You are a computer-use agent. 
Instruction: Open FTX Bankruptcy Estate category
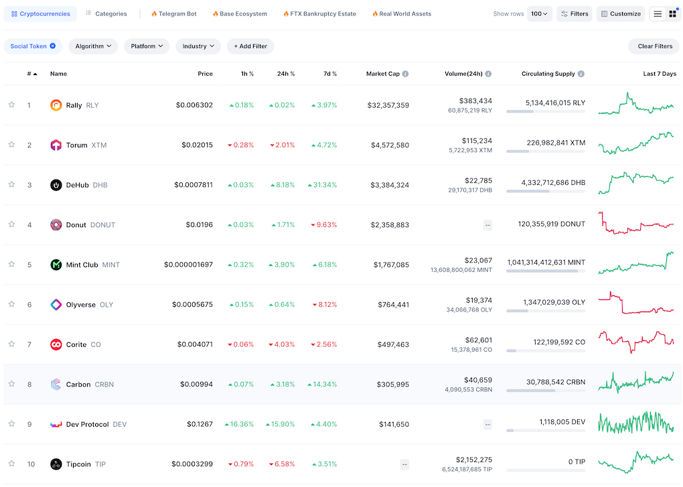319,14
